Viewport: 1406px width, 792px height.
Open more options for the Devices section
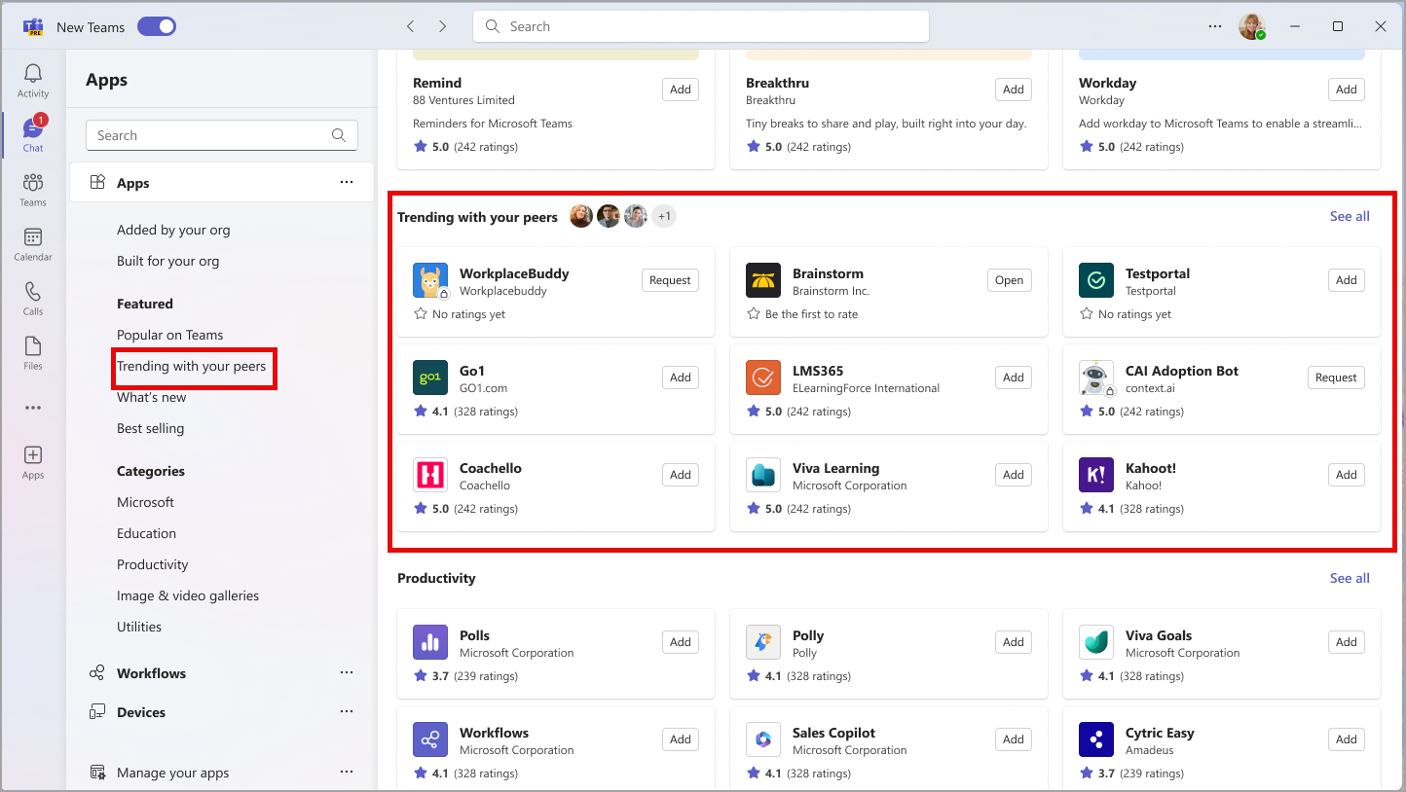point(347,711)
